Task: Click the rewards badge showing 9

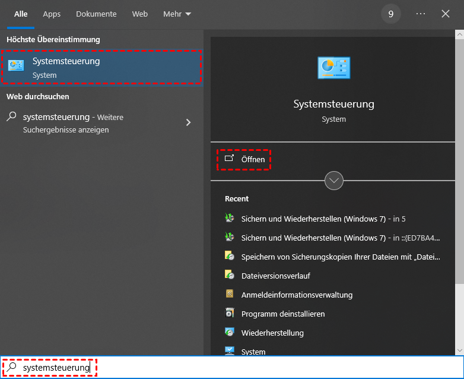Action: [390, 14]
